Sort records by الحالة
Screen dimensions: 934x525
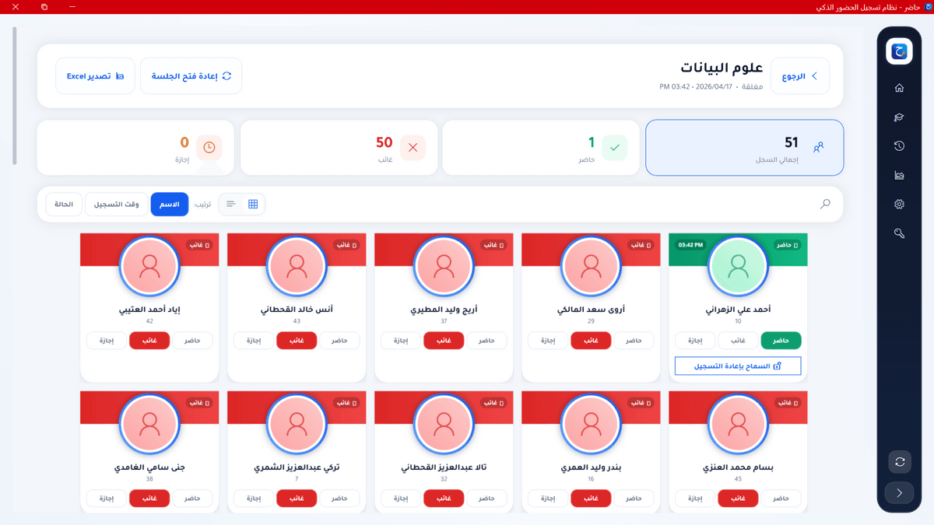pyautogui.click(x=64, y=204)
